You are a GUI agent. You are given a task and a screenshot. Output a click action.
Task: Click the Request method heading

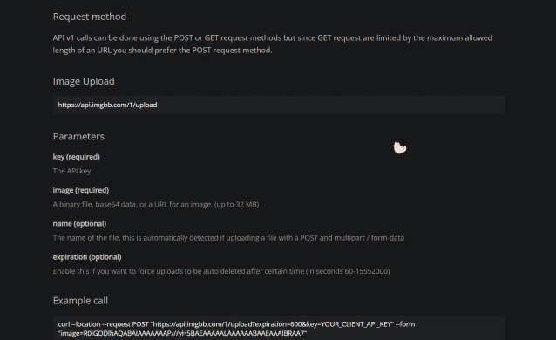[x=90, y=17]
